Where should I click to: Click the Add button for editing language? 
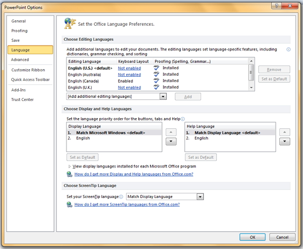point(188,97)
